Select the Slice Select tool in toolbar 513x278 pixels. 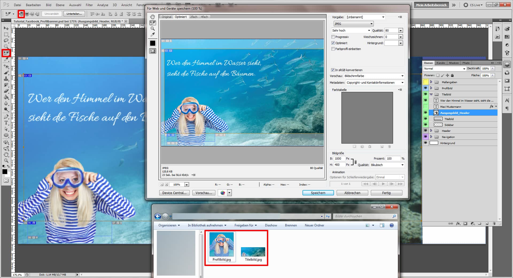[x=6, y=53]
